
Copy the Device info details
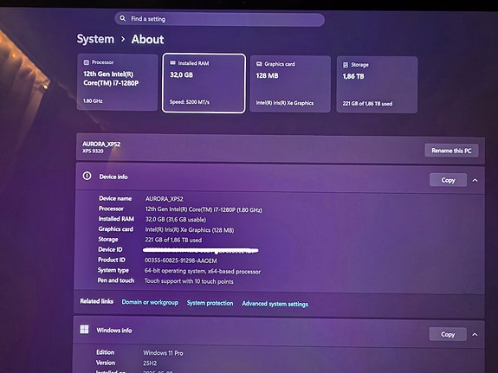point(448,180)
